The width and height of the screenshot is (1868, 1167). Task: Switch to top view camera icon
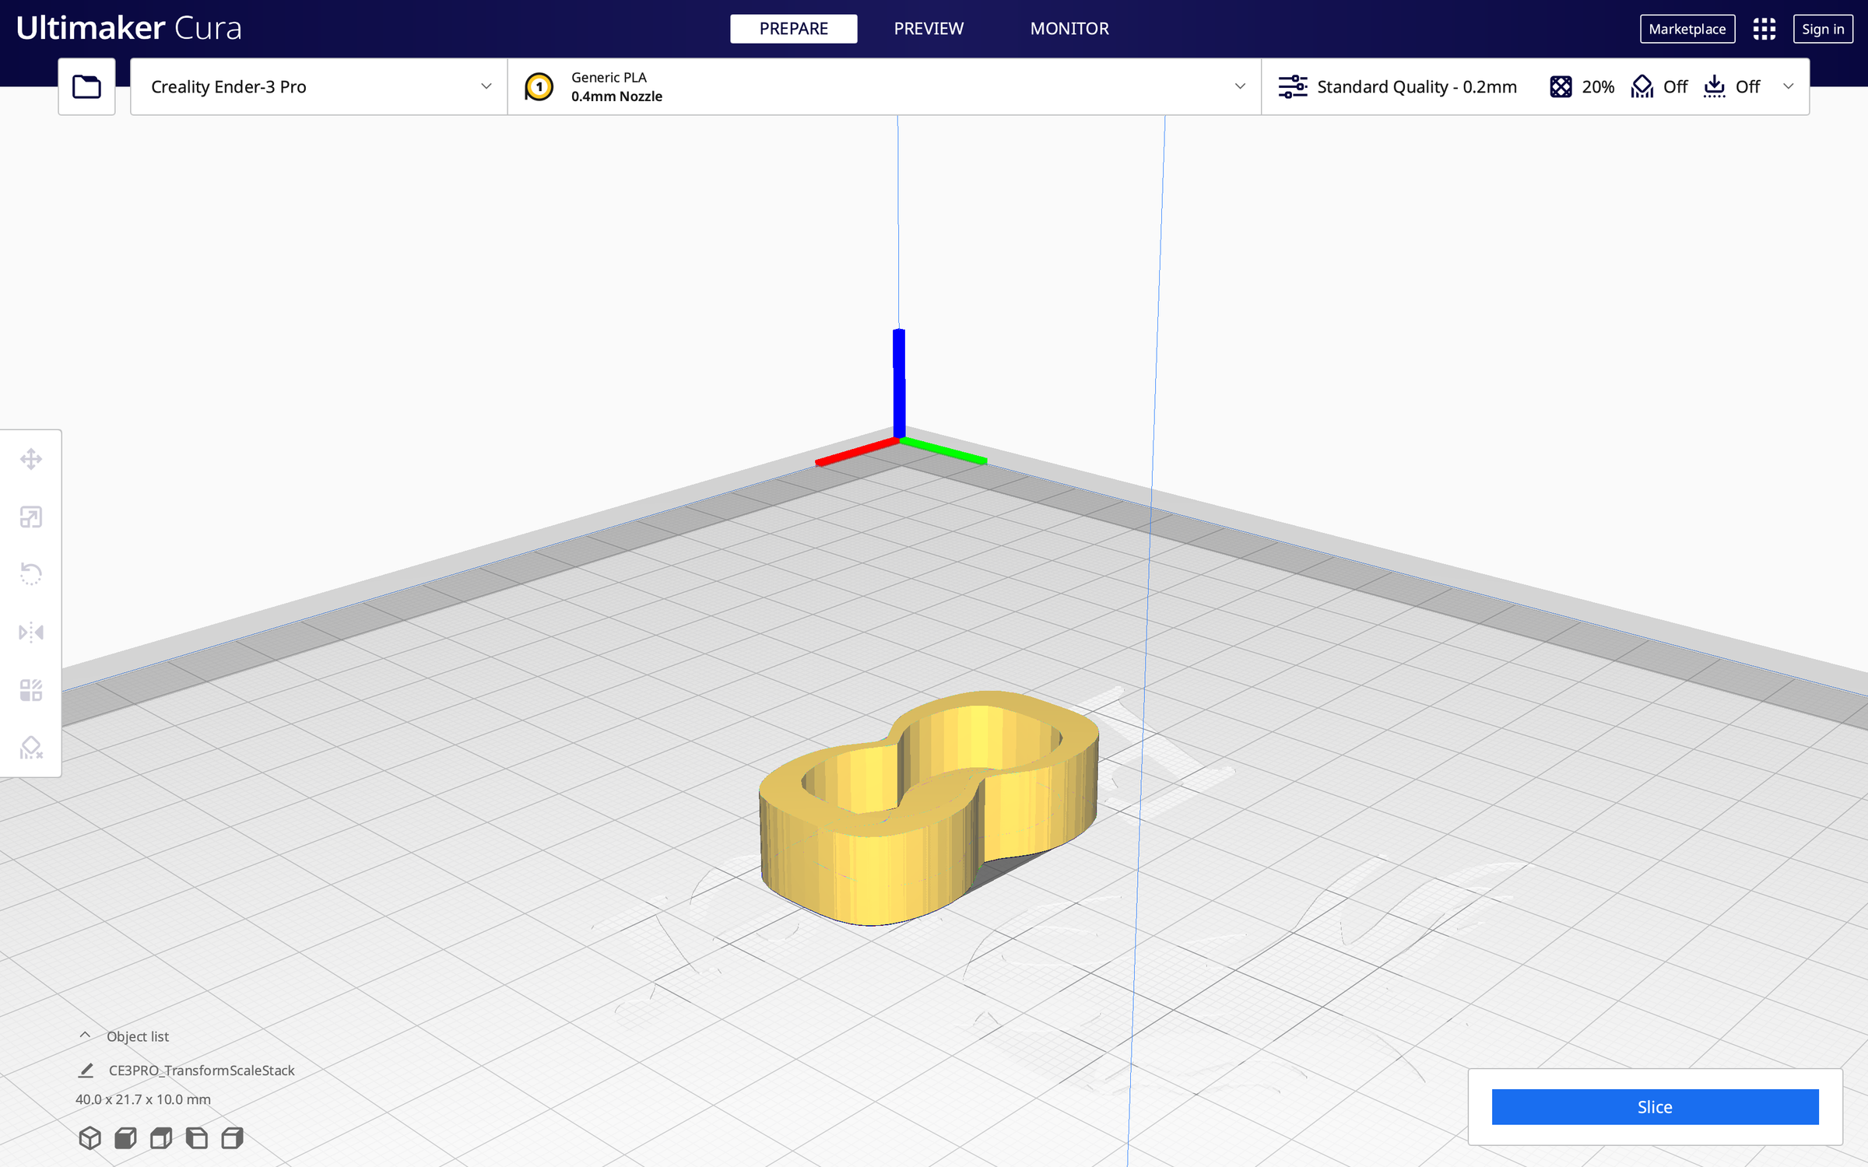point(161,1138)
